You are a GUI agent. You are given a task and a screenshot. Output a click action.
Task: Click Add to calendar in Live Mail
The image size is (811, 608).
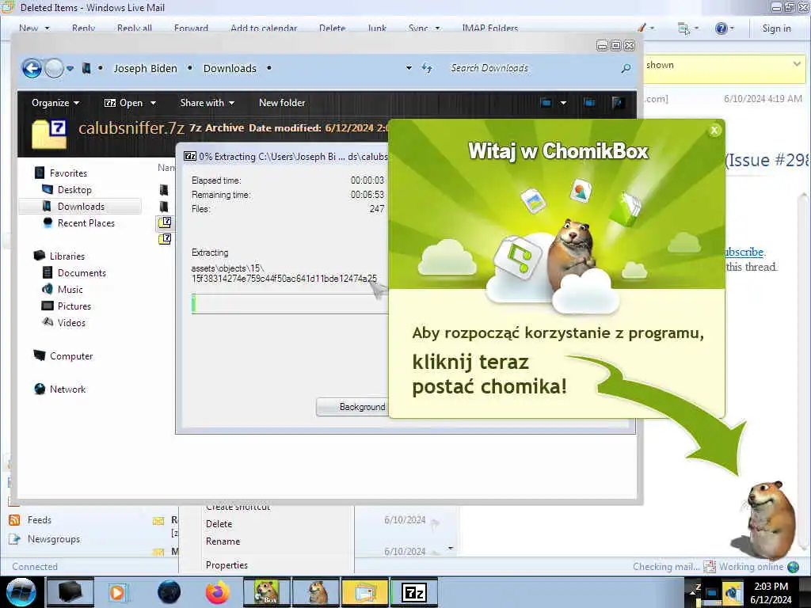click(264, 28)
